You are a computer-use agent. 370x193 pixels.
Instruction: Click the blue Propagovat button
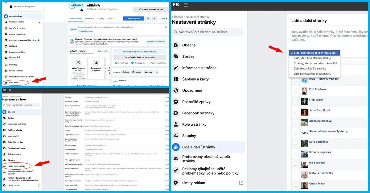(134, 18)
